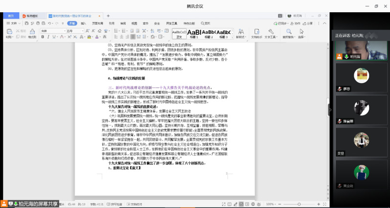The width and height of the screenshot is (390, 208).
Task: Open the 视图 ribbon tab
Action: pyautogui.click(x=134, y=23)
